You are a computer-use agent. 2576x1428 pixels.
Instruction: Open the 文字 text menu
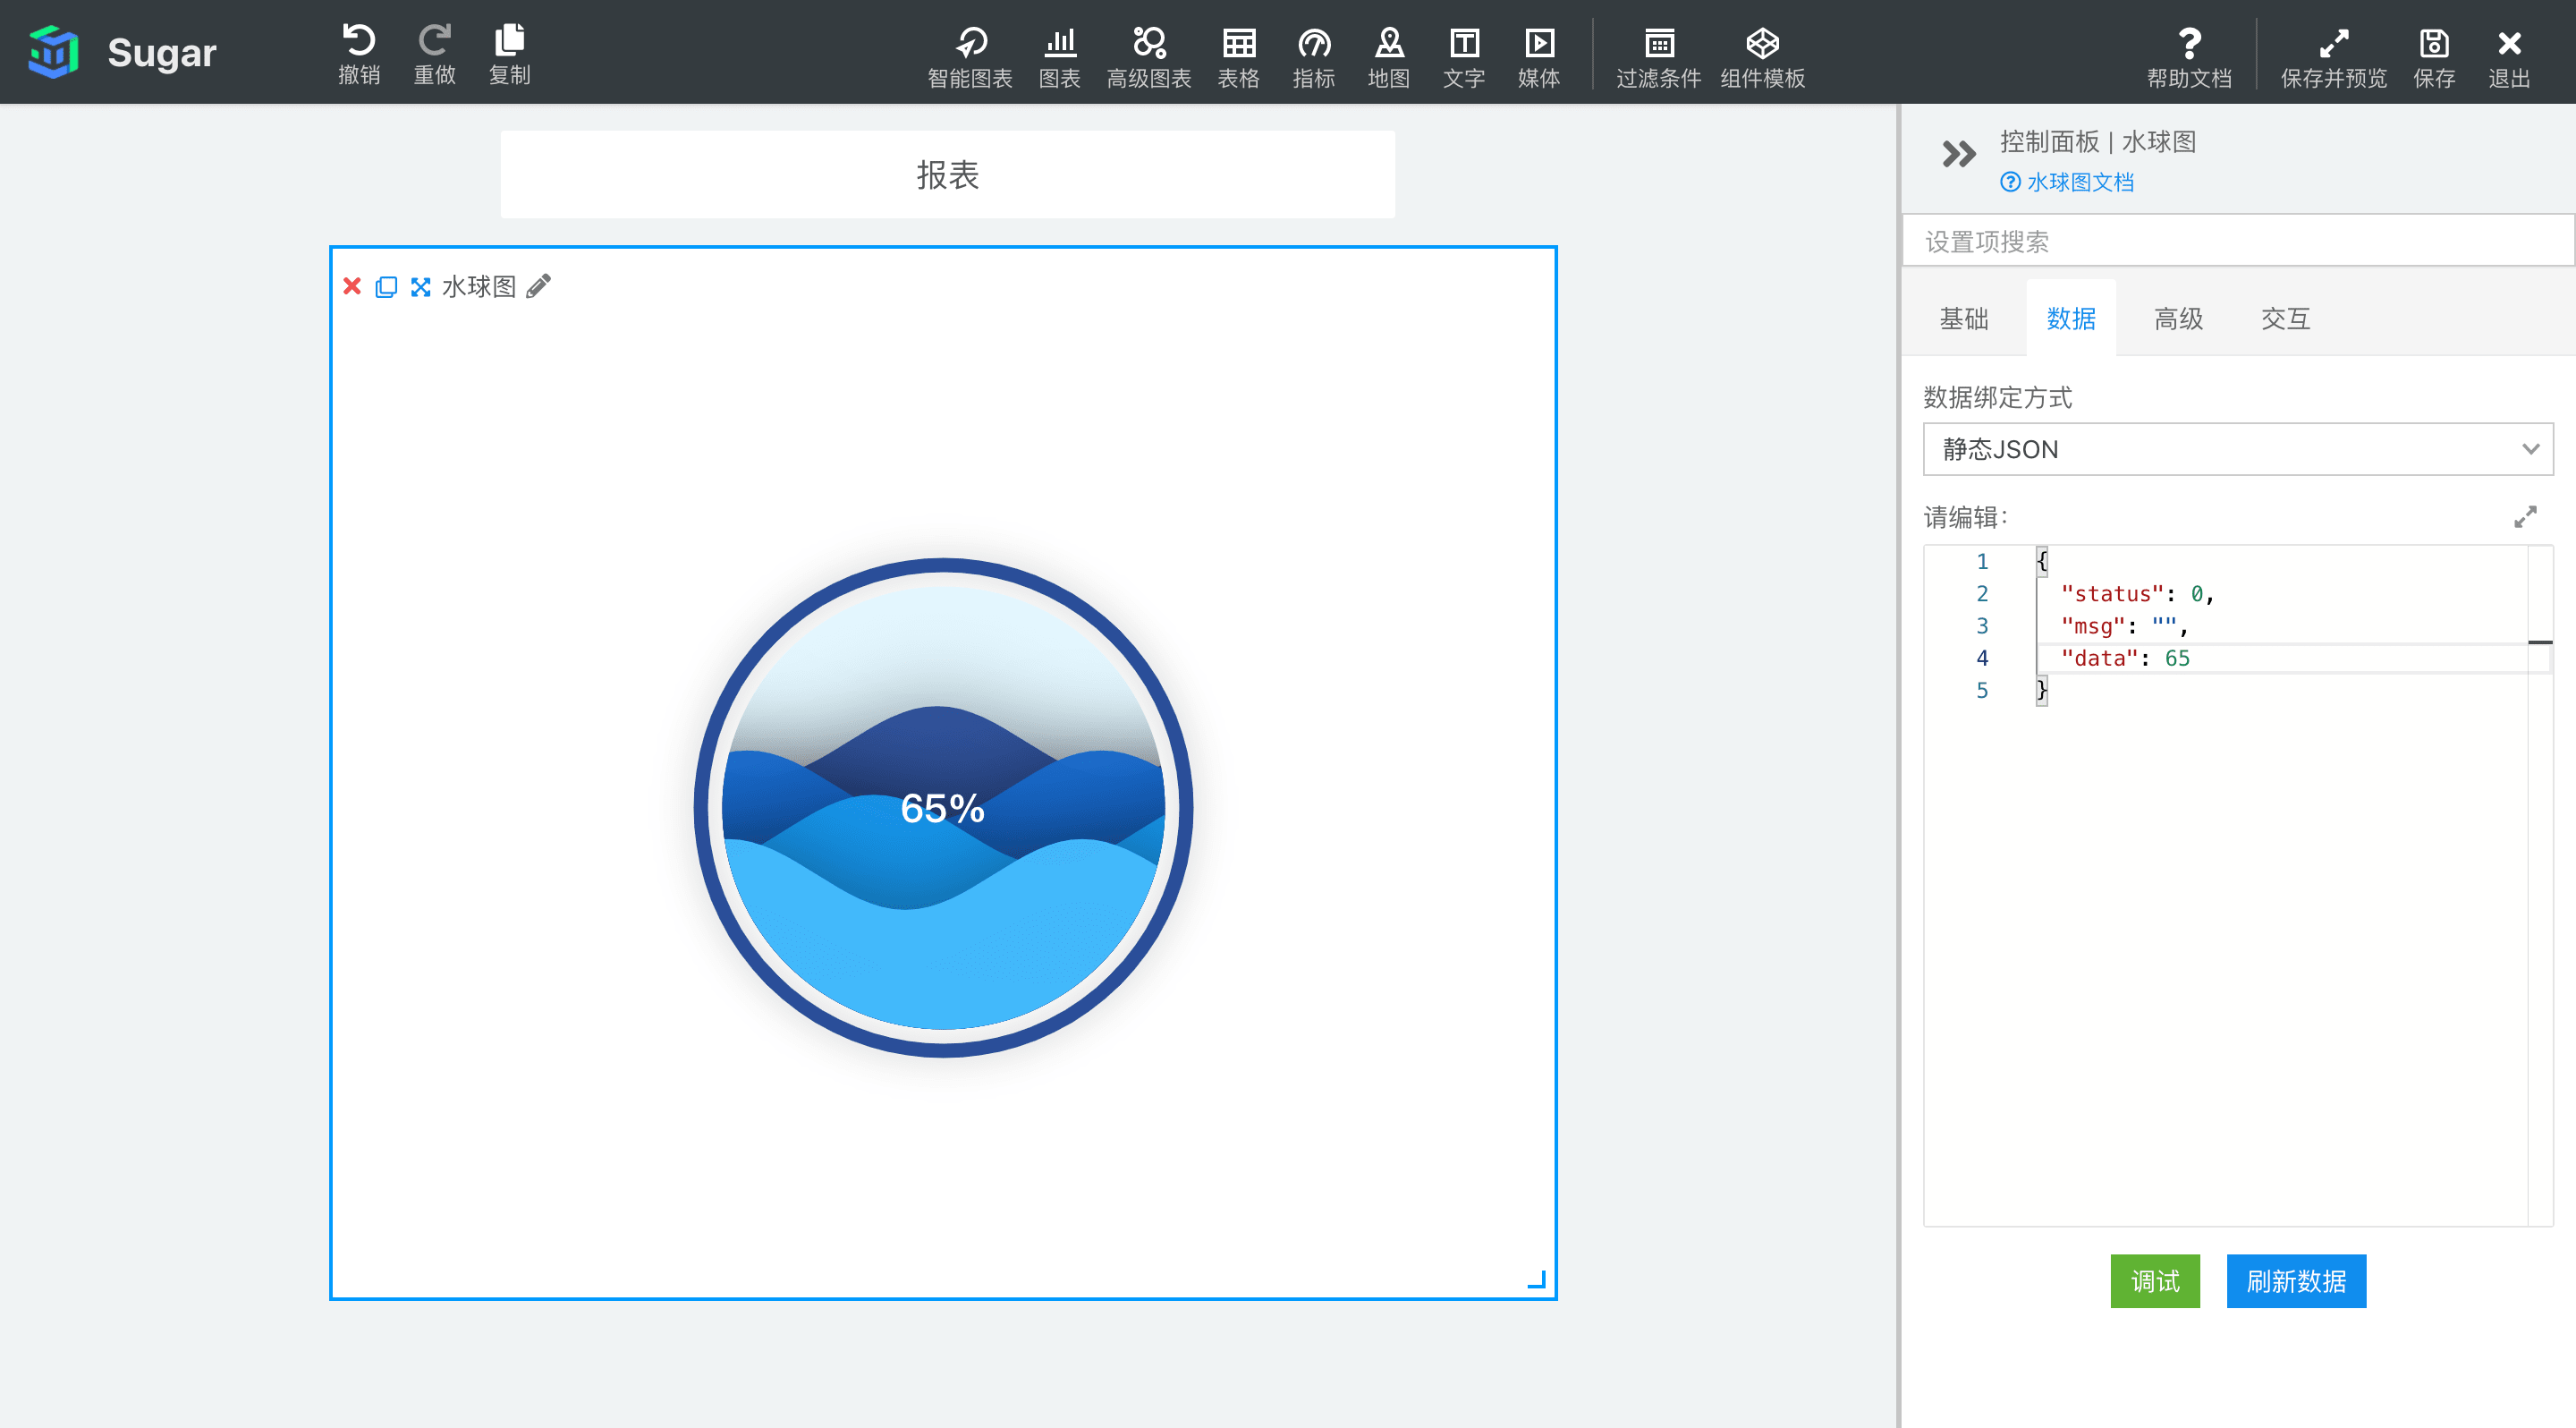point(1464,57)
